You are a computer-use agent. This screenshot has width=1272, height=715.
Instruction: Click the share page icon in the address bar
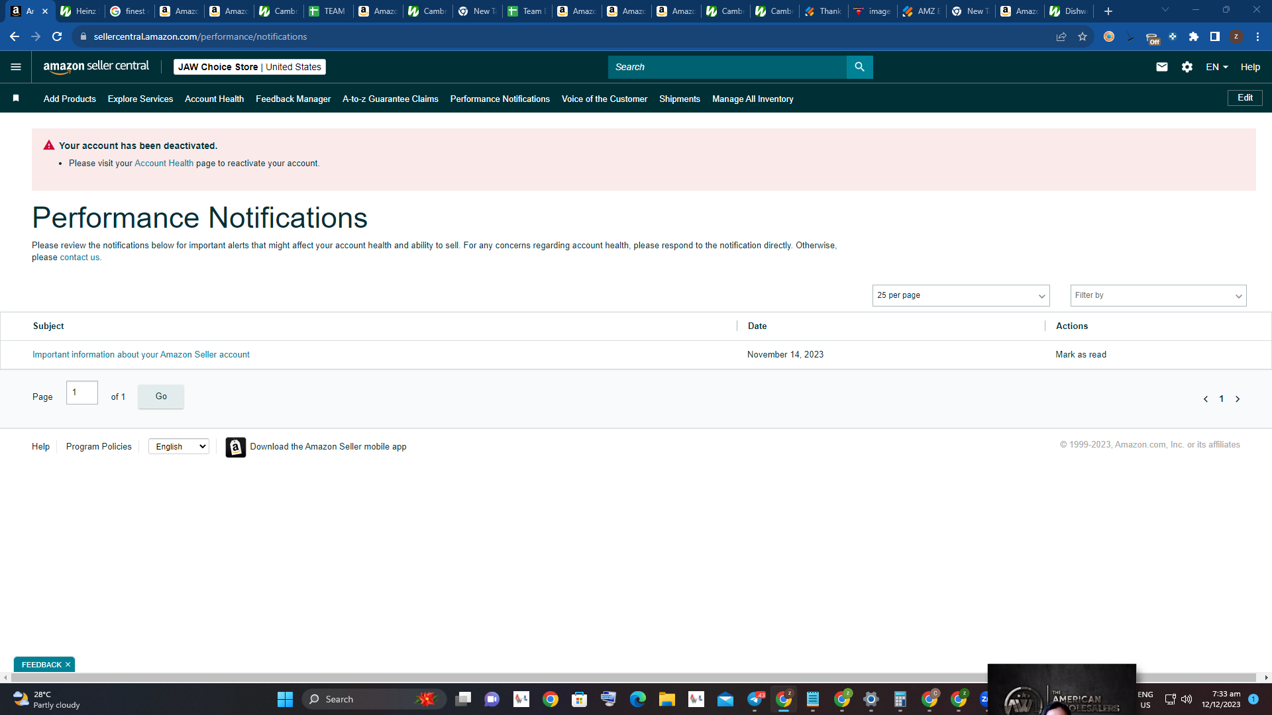coord(1061,36)
